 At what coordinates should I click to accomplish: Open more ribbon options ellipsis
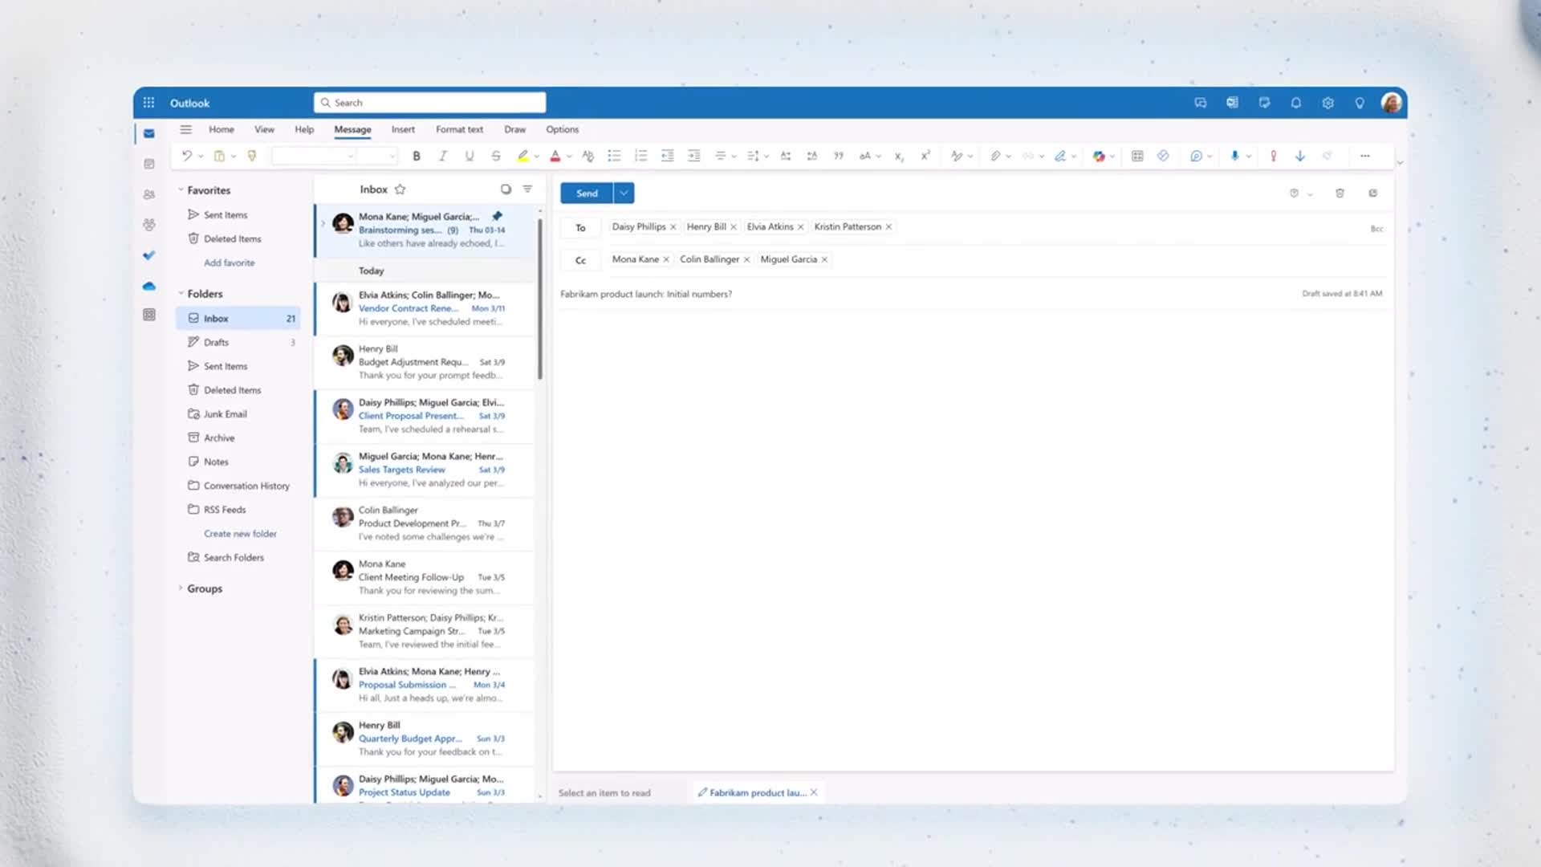tap(1365, 157)
